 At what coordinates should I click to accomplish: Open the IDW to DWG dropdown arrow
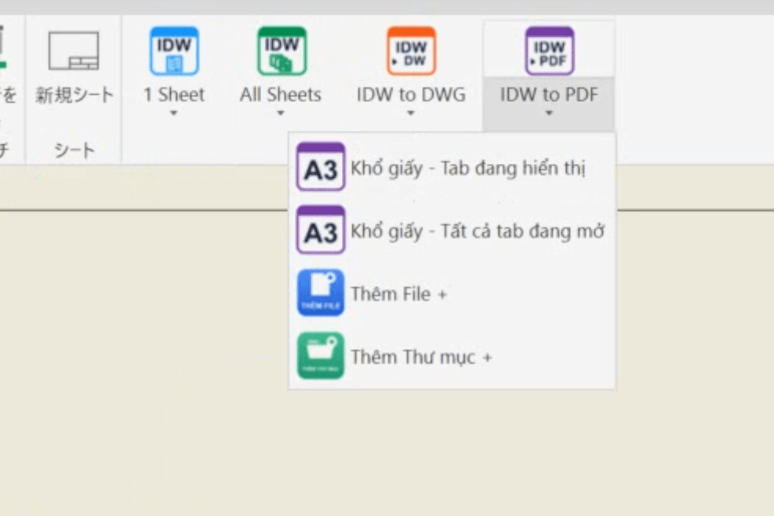tap(411, 113)
